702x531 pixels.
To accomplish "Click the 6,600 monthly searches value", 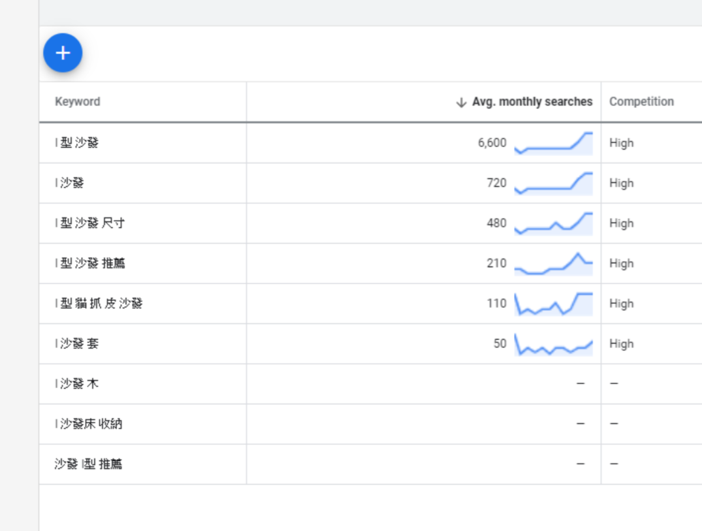I will [x=492, y=143].
